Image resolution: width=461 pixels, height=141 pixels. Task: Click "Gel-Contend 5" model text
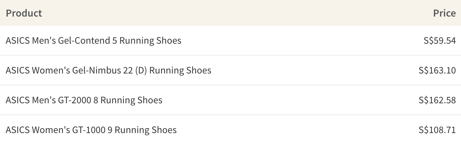[87, 41]
